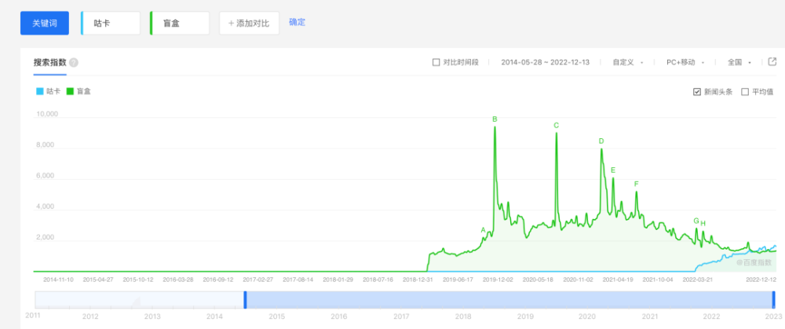Click the help icon beside 搜索指数

pyautogui.click(x=74, y=63)
